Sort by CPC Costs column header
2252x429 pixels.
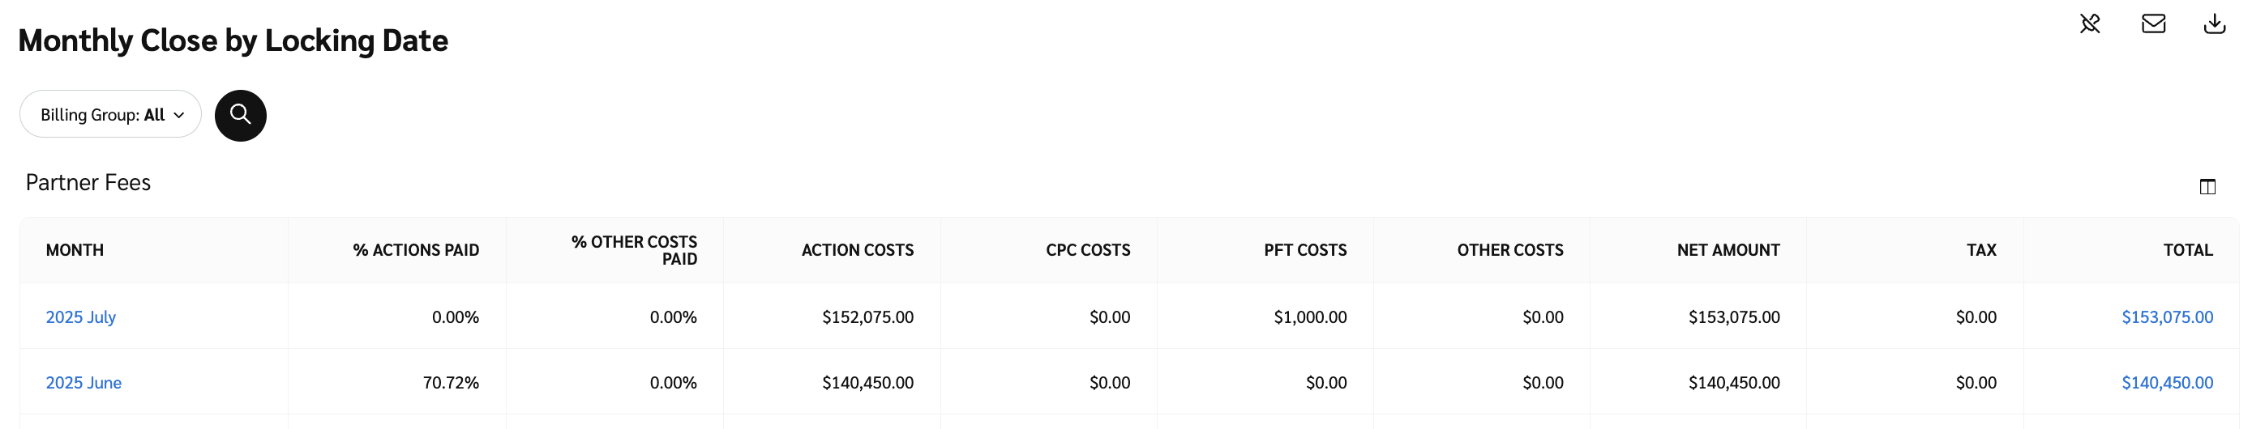pos(1088,251)
